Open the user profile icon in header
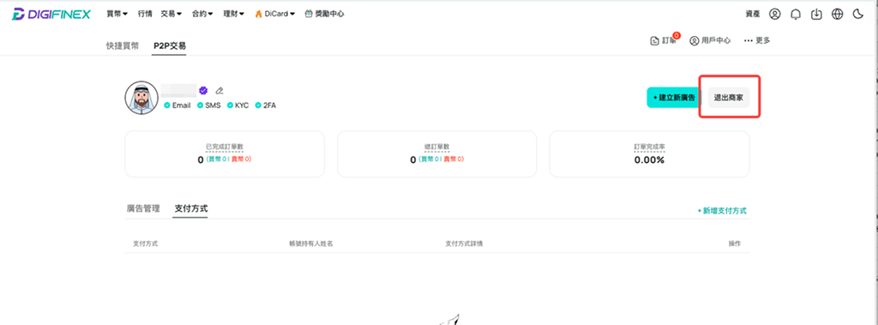The image size is (878, 325). tap(774, 14)
